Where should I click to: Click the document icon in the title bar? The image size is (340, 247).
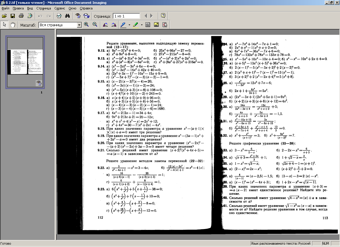click(x=3, y=3)
